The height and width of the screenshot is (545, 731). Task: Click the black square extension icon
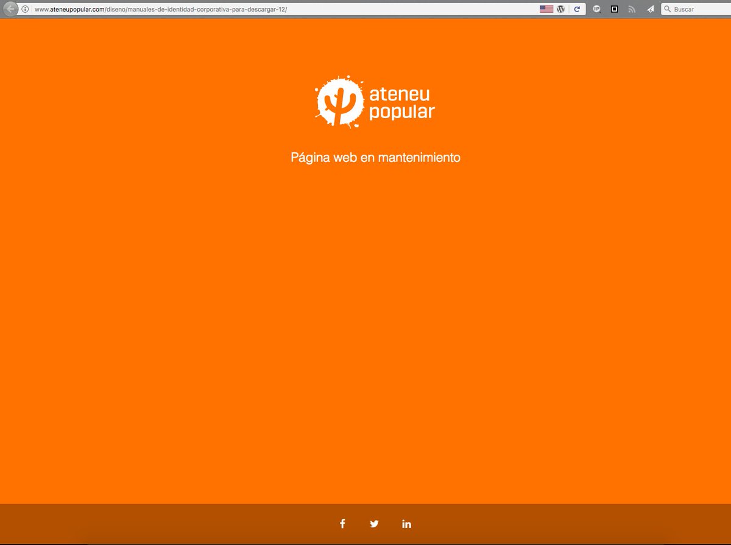[x=615, y=9]
